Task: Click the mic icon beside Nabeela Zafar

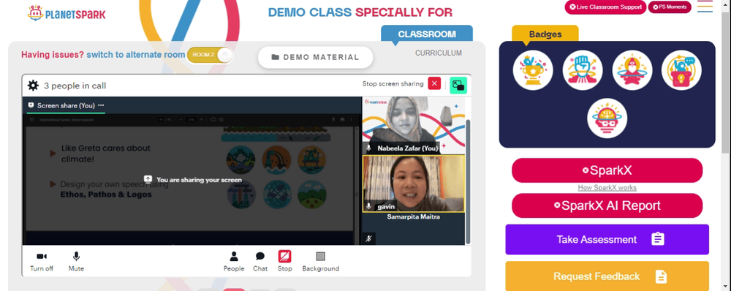Action: pos(368,148)
